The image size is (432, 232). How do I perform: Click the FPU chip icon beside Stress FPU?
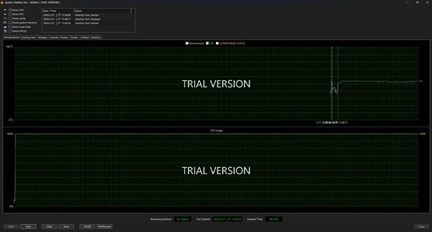(5, 14)
